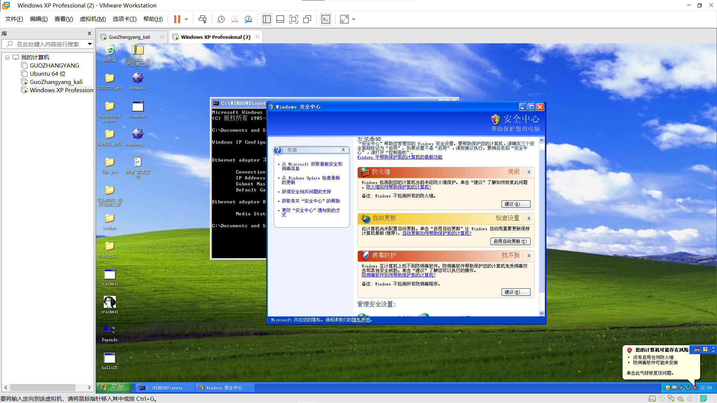The height and width of the screenshot is (403, 717).
Task: Switch to Unity mode icon
Action: [x=307, y=19]
